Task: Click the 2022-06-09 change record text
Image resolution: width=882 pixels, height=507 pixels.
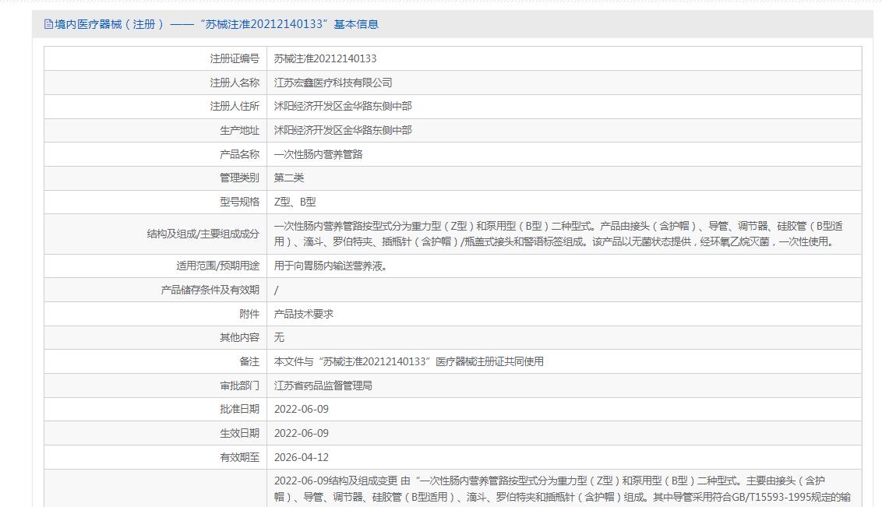Action: (x=563, y=489)
